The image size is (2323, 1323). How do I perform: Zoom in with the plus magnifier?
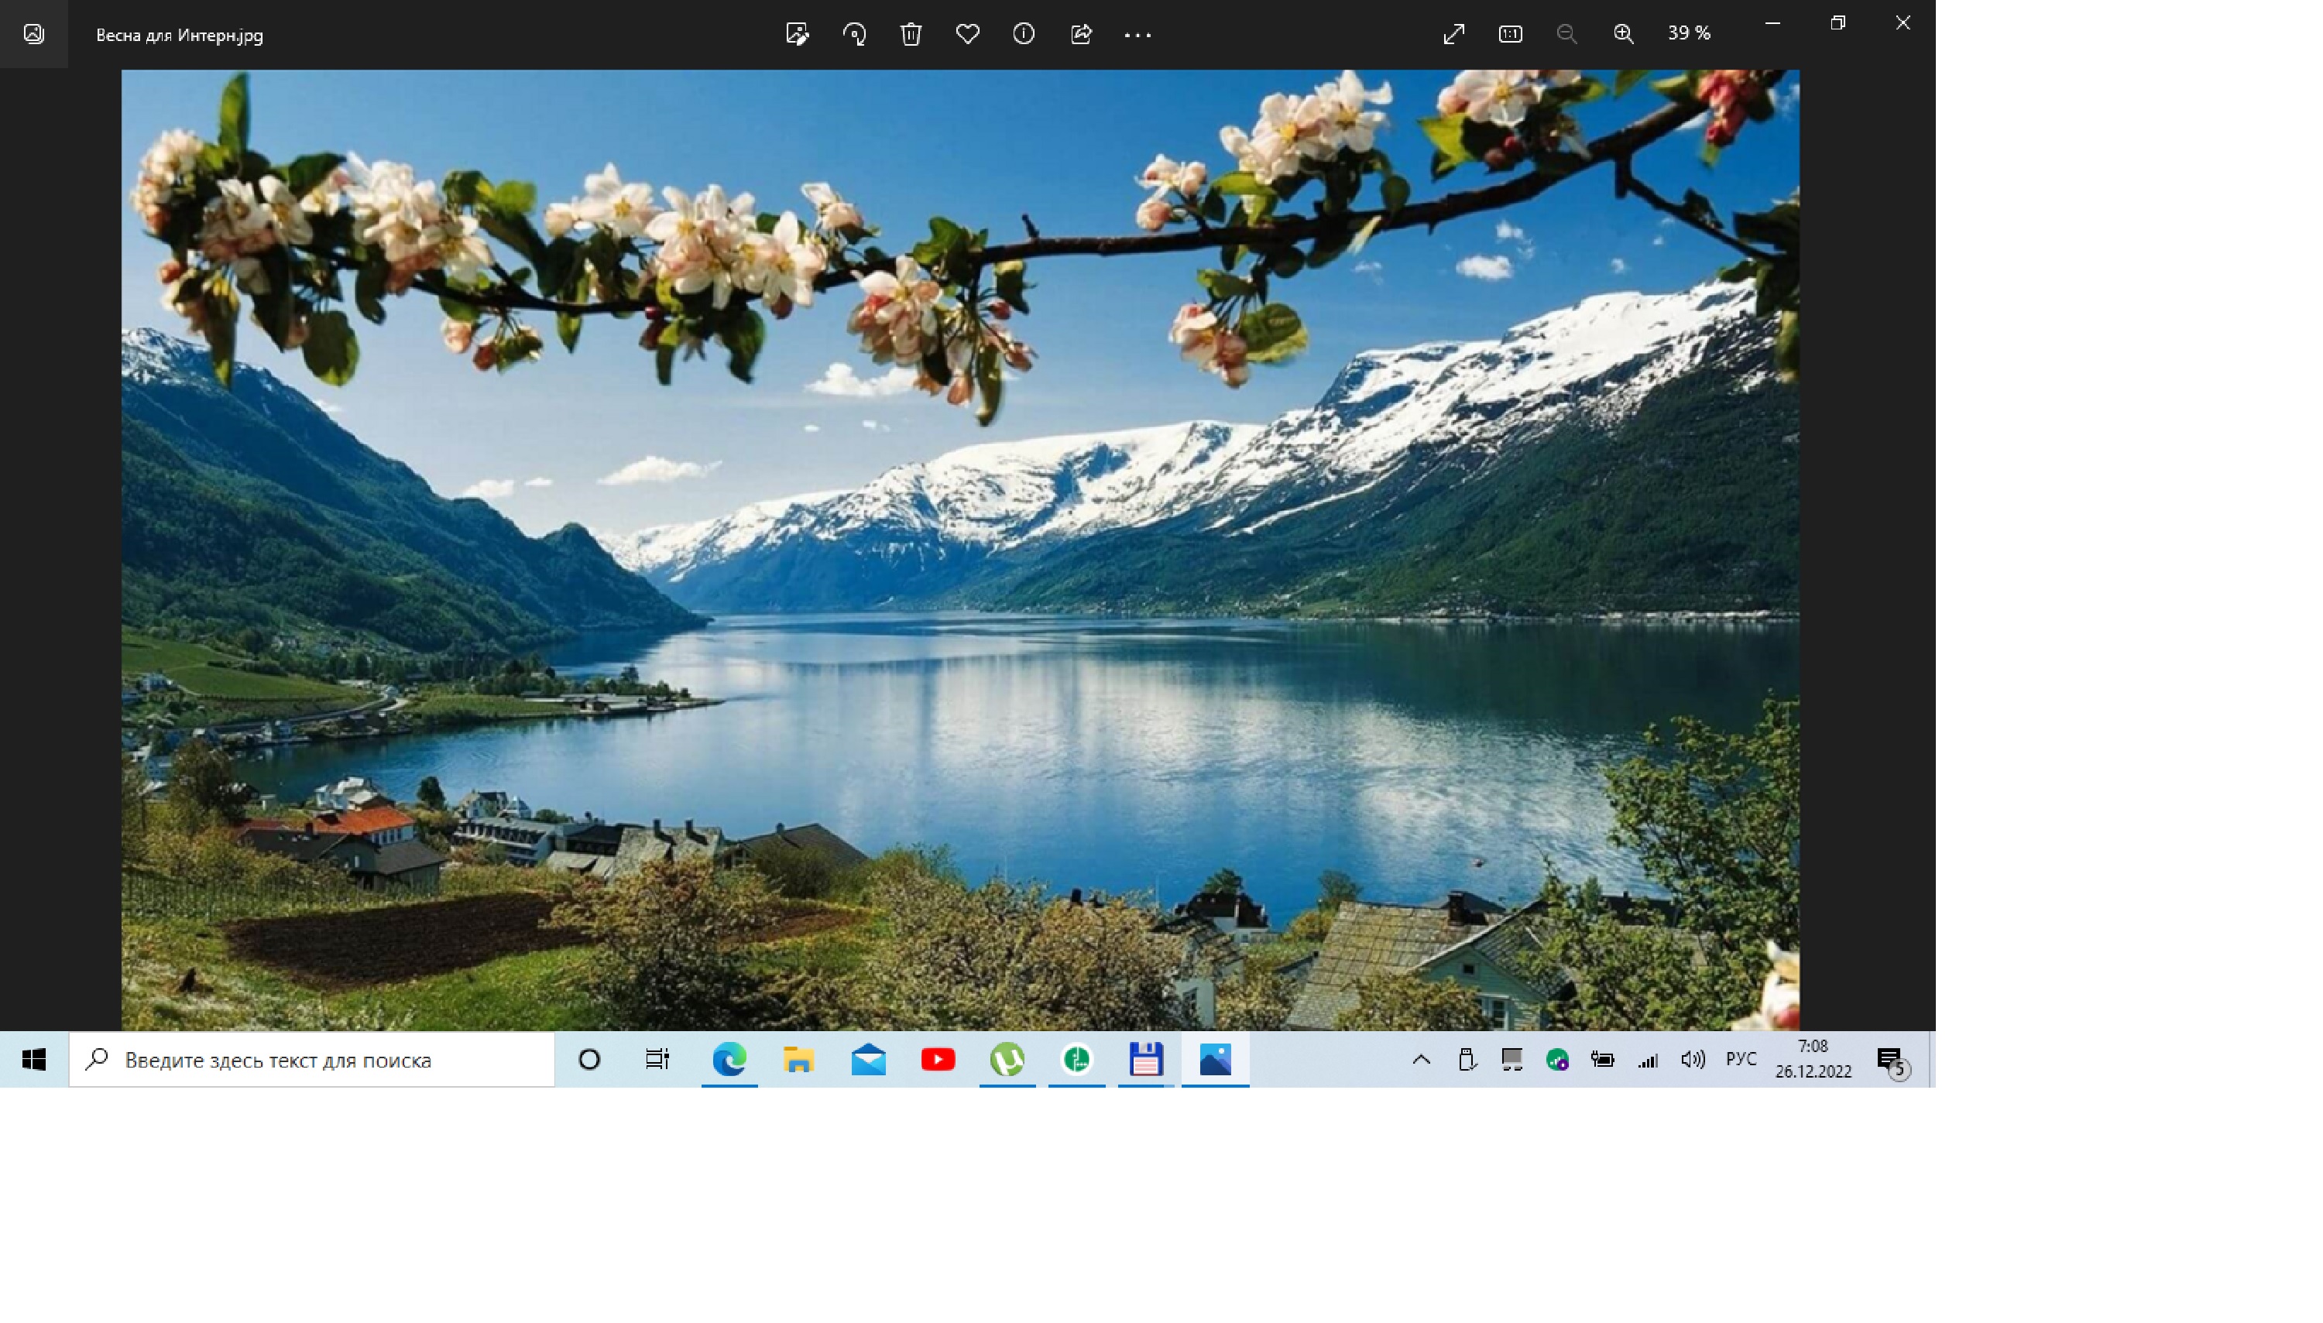[x=1623, y=35]
